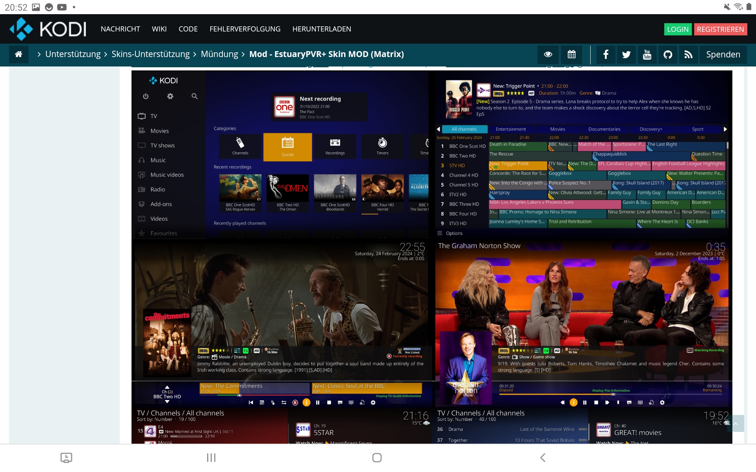The width and height of the screenshot is (756, 472).
Task: Tap the Android recent apps button
Action: click(211, 457)
